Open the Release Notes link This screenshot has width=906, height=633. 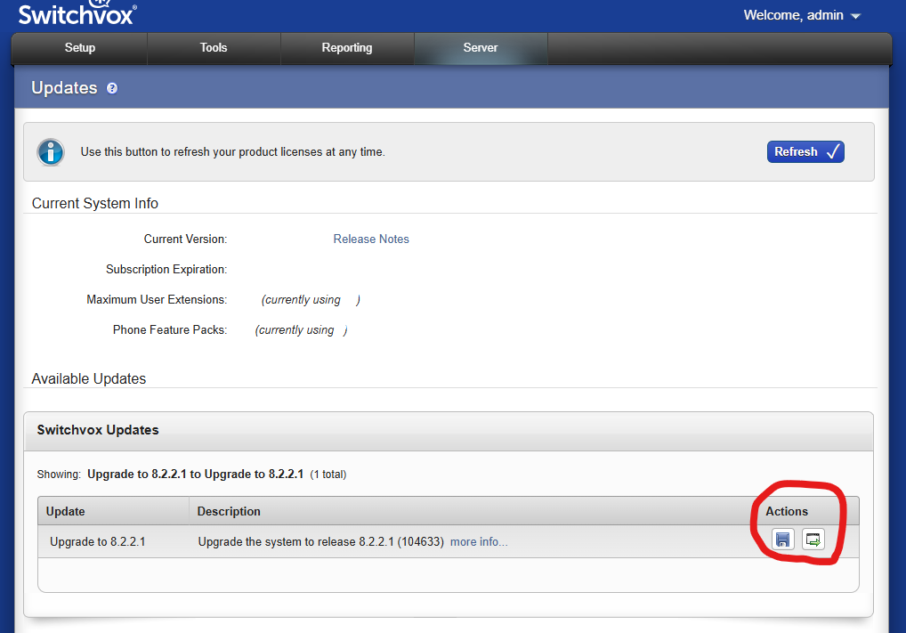click(x=371, y=239)
